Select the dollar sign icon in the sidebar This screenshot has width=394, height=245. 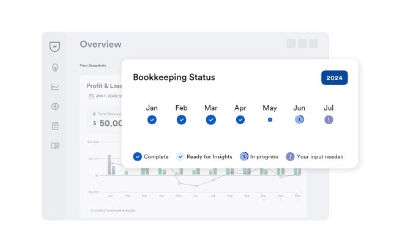(x=55, y=106)
